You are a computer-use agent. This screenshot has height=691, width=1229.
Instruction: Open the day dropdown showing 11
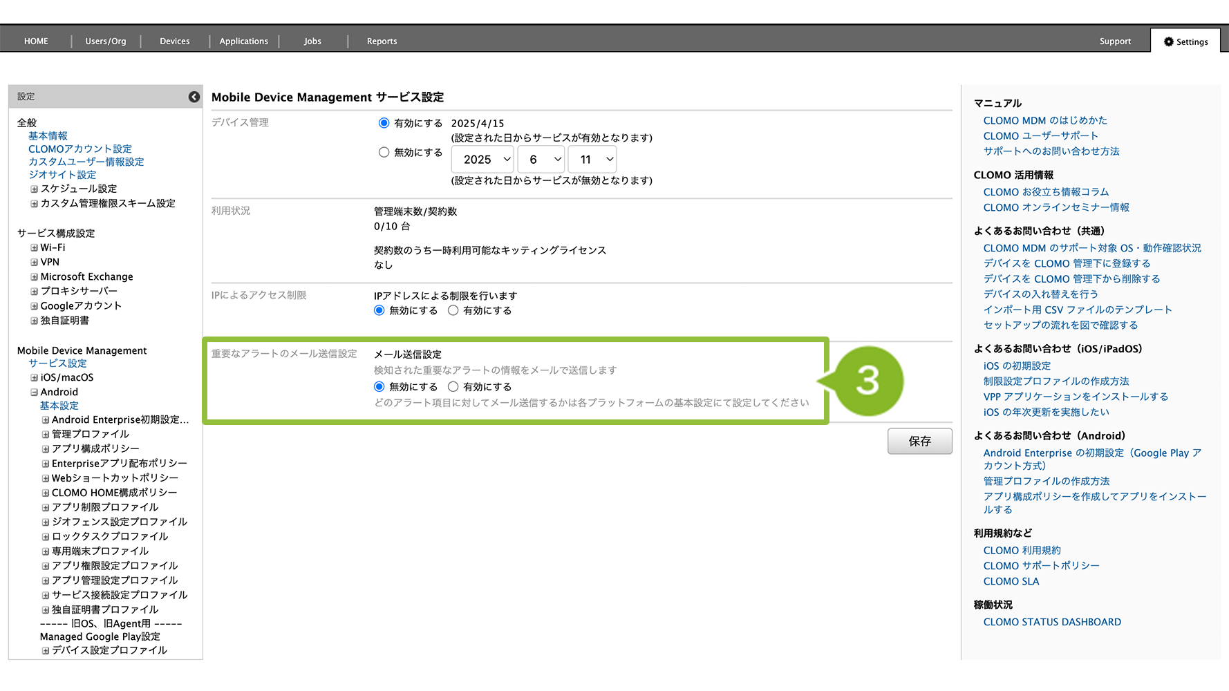click(592, 160)
